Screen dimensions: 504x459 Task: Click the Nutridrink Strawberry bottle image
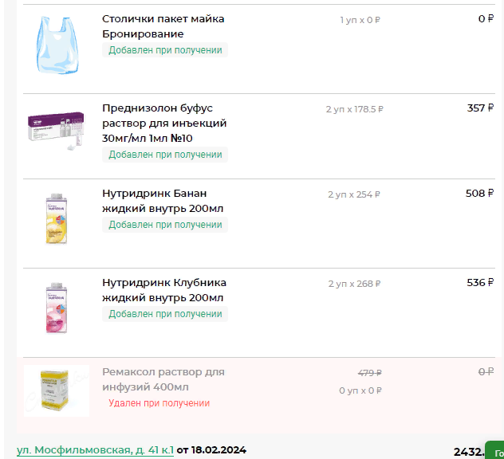click(x=55, y=307)
